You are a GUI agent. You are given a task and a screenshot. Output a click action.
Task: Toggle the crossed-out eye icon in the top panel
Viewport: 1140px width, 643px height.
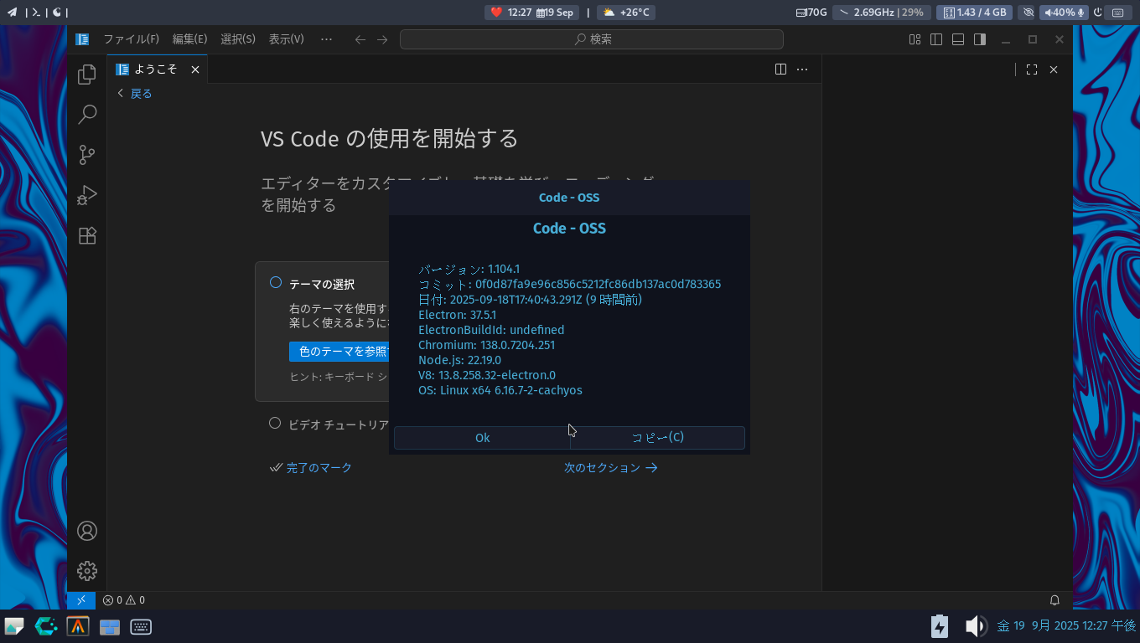1029,13
